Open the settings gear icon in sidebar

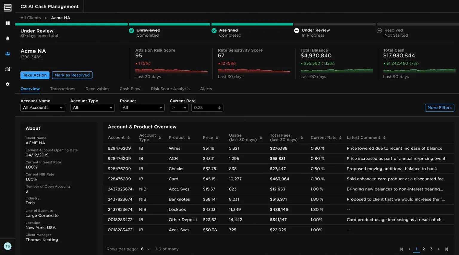pyautogui.click(x=8, y=84)
